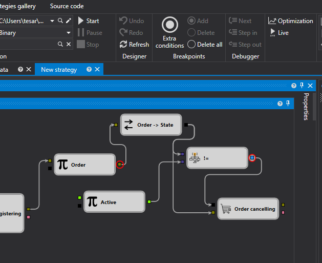Image resolution: width=322 pixels, height=263 pixels.
Task: Click the Start playback button
Action: 88,21
